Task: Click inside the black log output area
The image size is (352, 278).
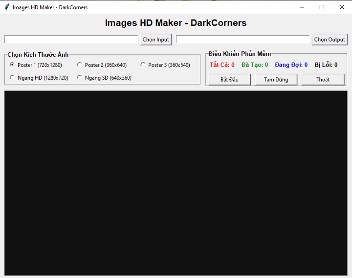Action: [176, 183]
